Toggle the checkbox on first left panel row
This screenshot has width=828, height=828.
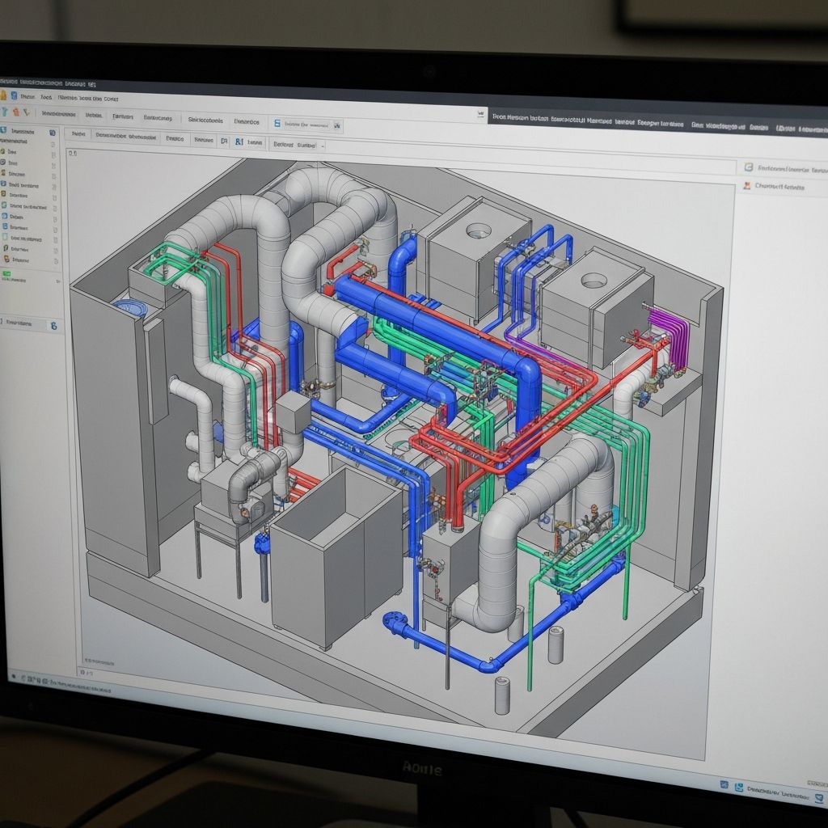(x=55, y=151)
